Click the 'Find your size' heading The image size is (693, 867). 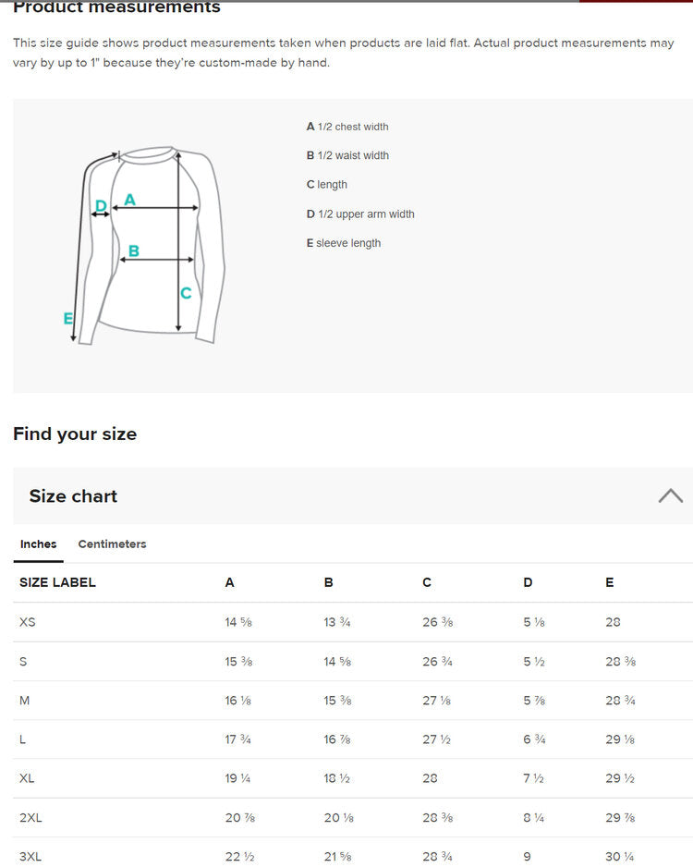click(x=75, y=434)
